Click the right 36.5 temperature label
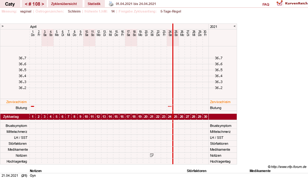This screenshot has width=308, height=183. (x=219, y=70)
